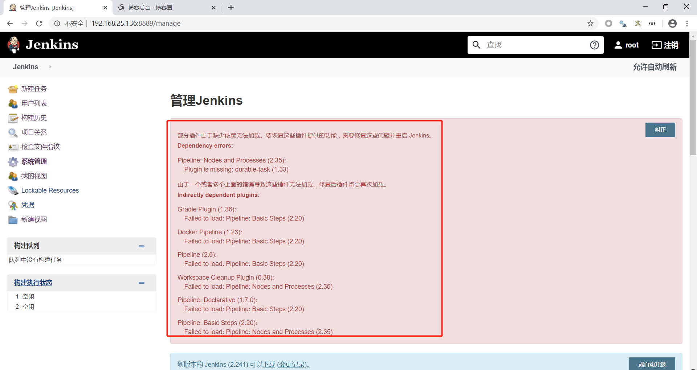Open the 构建执行状态 heading link
This screenshot has height=370, width=697.
tap(33, 283)
